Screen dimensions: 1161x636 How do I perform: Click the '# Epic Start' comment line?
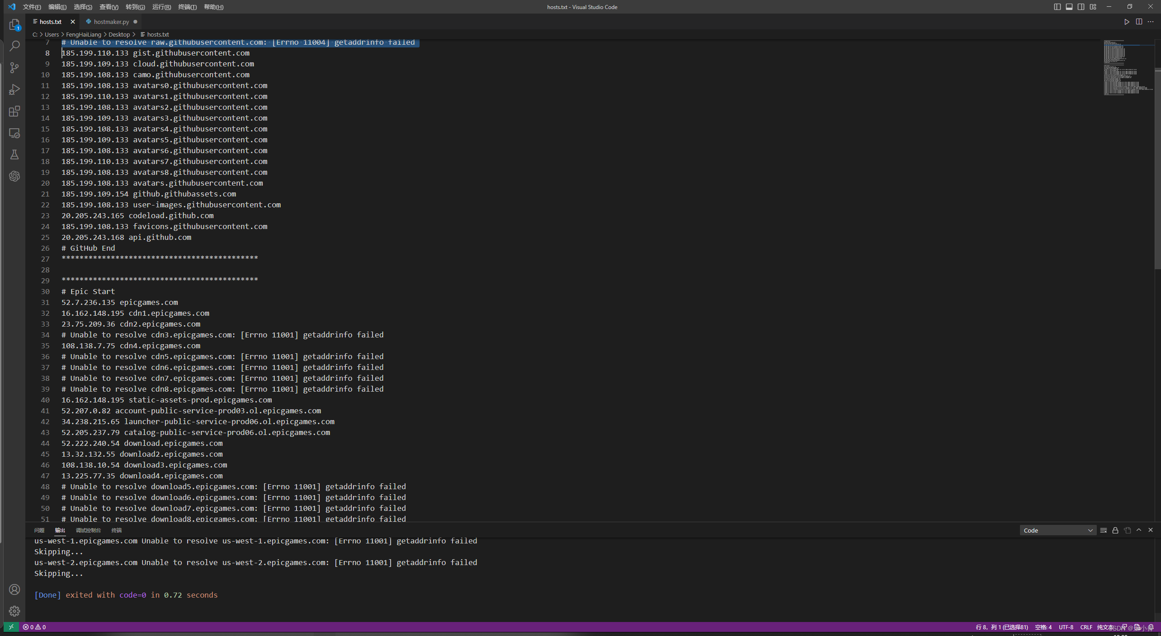[x=88, y=291]
